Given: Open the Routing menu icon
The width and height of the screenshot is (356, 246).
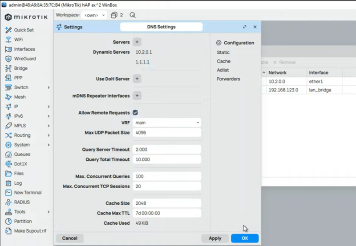Looking at the screenshot, I should click(8, 135).
